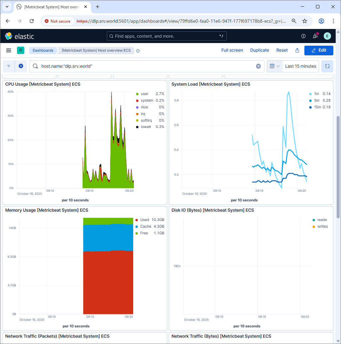Open the dashboard in Full screen
The image size is (341, 344).
[x=232, y=50]
